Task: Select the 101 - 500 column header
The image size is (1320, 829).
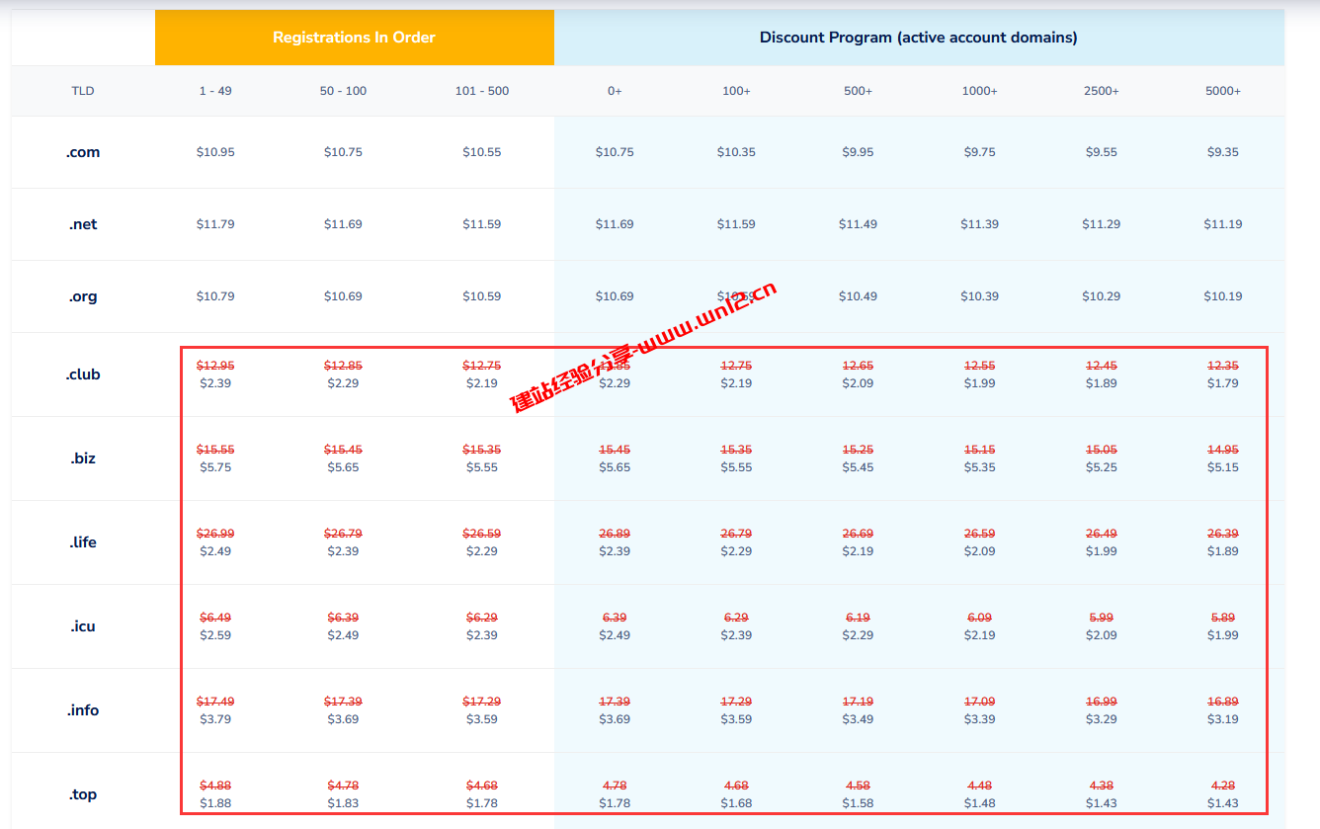Action: pyautogui.click(x=482, y=91)
